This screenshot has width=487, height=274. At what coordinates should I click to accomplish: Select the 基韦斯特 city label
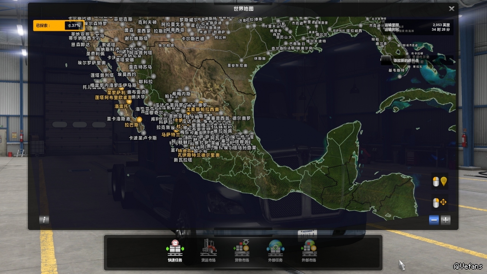coord(397,70)
